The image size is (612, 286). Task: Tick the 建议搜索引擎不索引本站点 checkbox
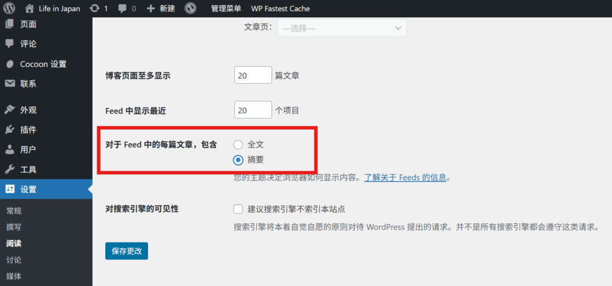coord(238,209)
